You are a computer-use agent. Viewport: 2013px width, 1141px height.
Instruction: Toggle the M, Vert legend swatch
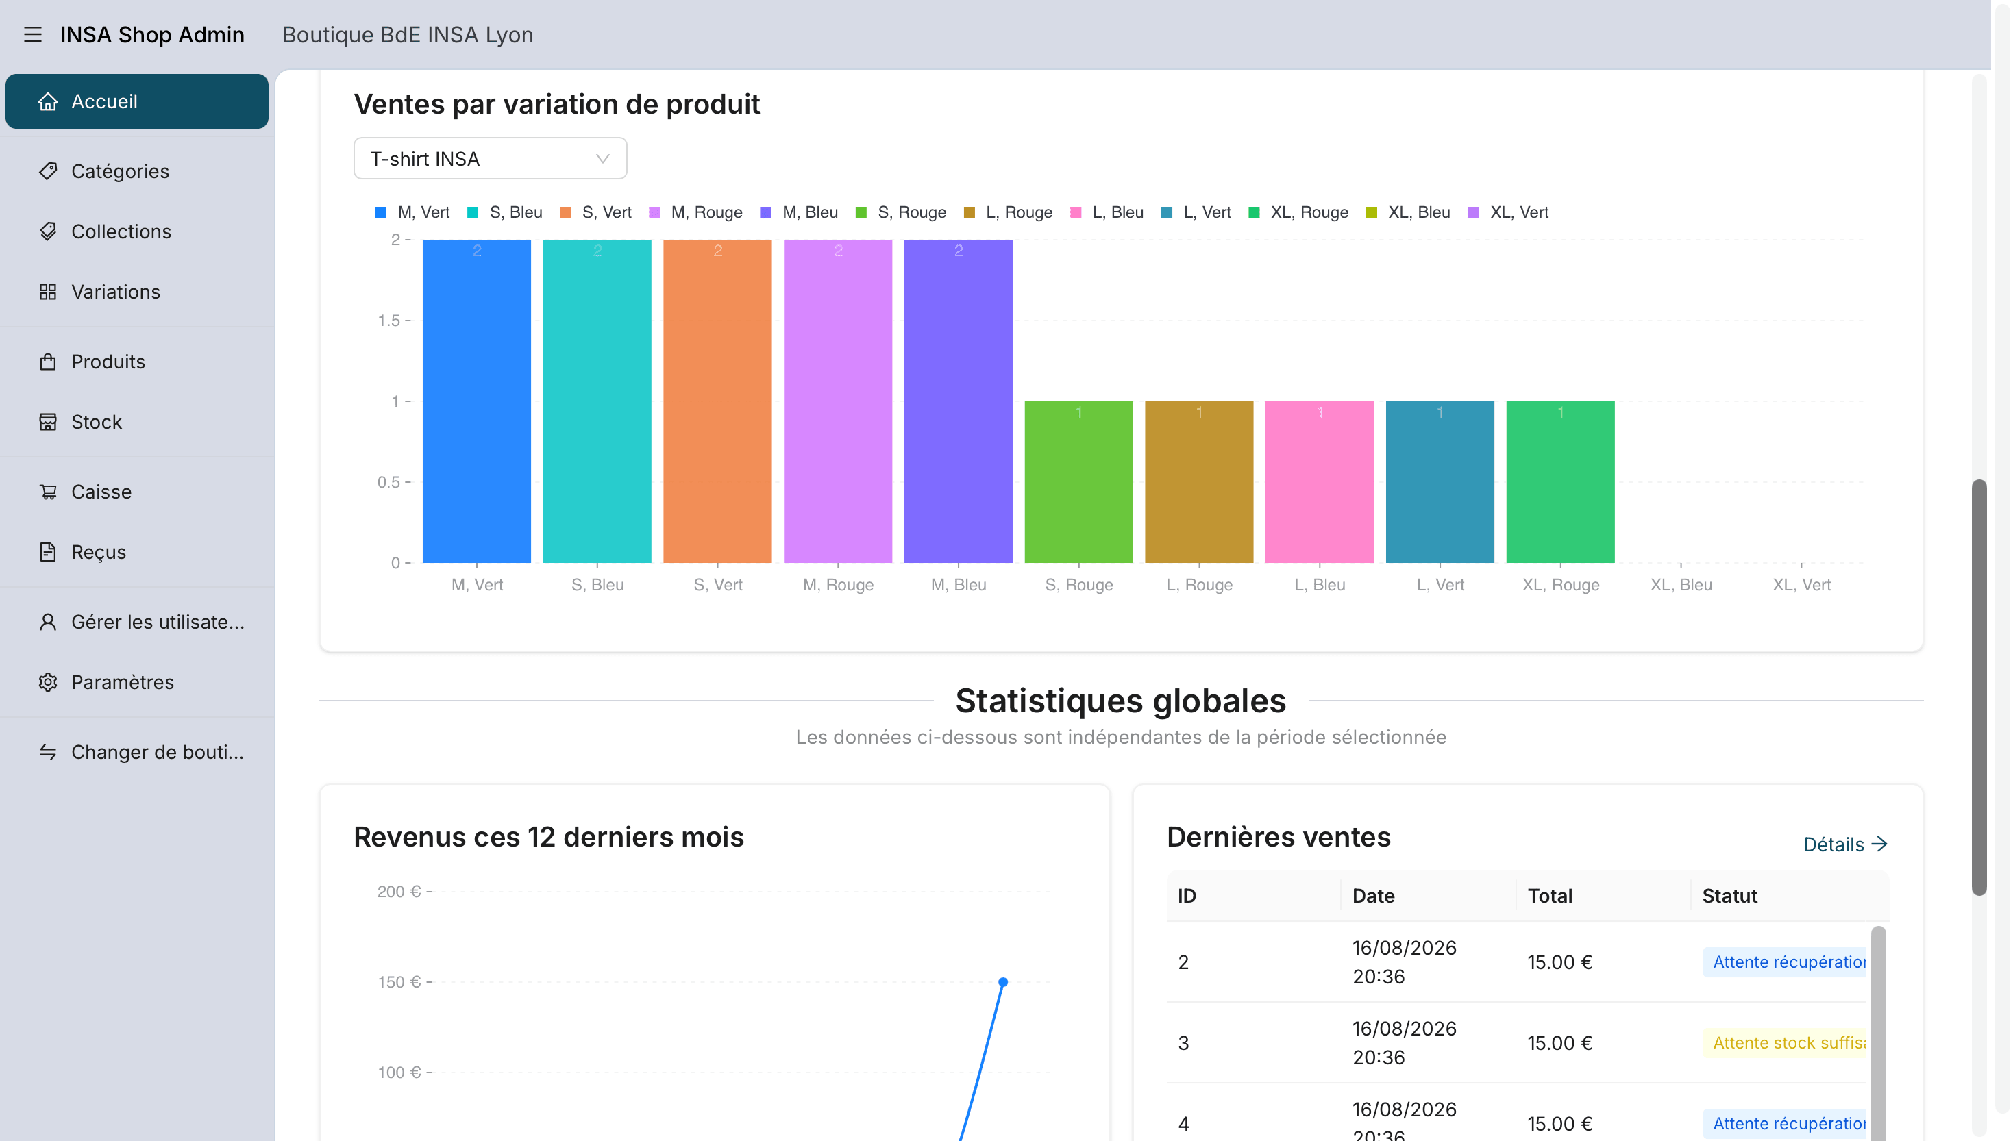381,212
